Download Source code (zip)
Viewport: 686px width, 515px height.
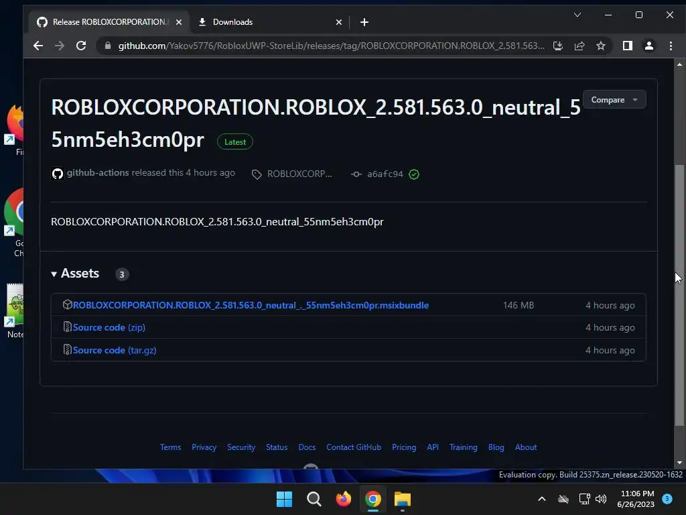pos(109,327)
